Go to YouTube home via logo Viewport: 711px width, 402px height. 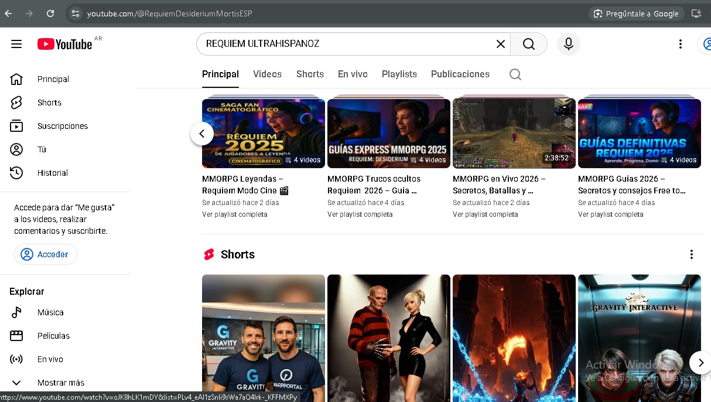click(x=65, y=44)
